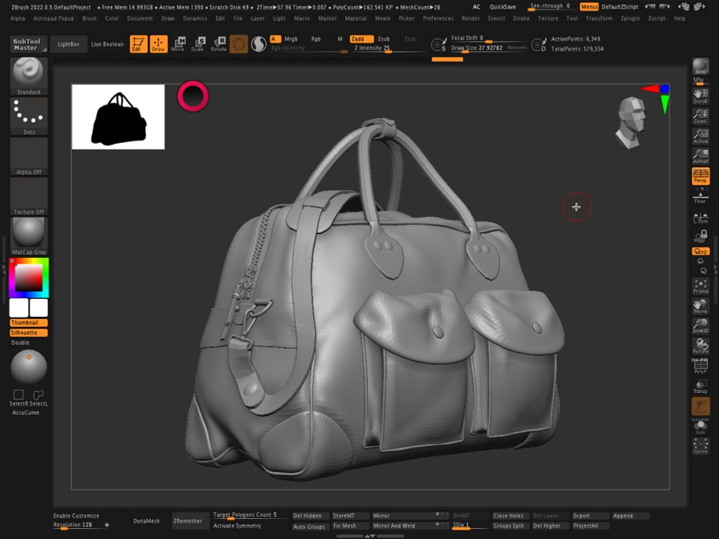Open the Zplugin menu

click(x=630, y=19)
